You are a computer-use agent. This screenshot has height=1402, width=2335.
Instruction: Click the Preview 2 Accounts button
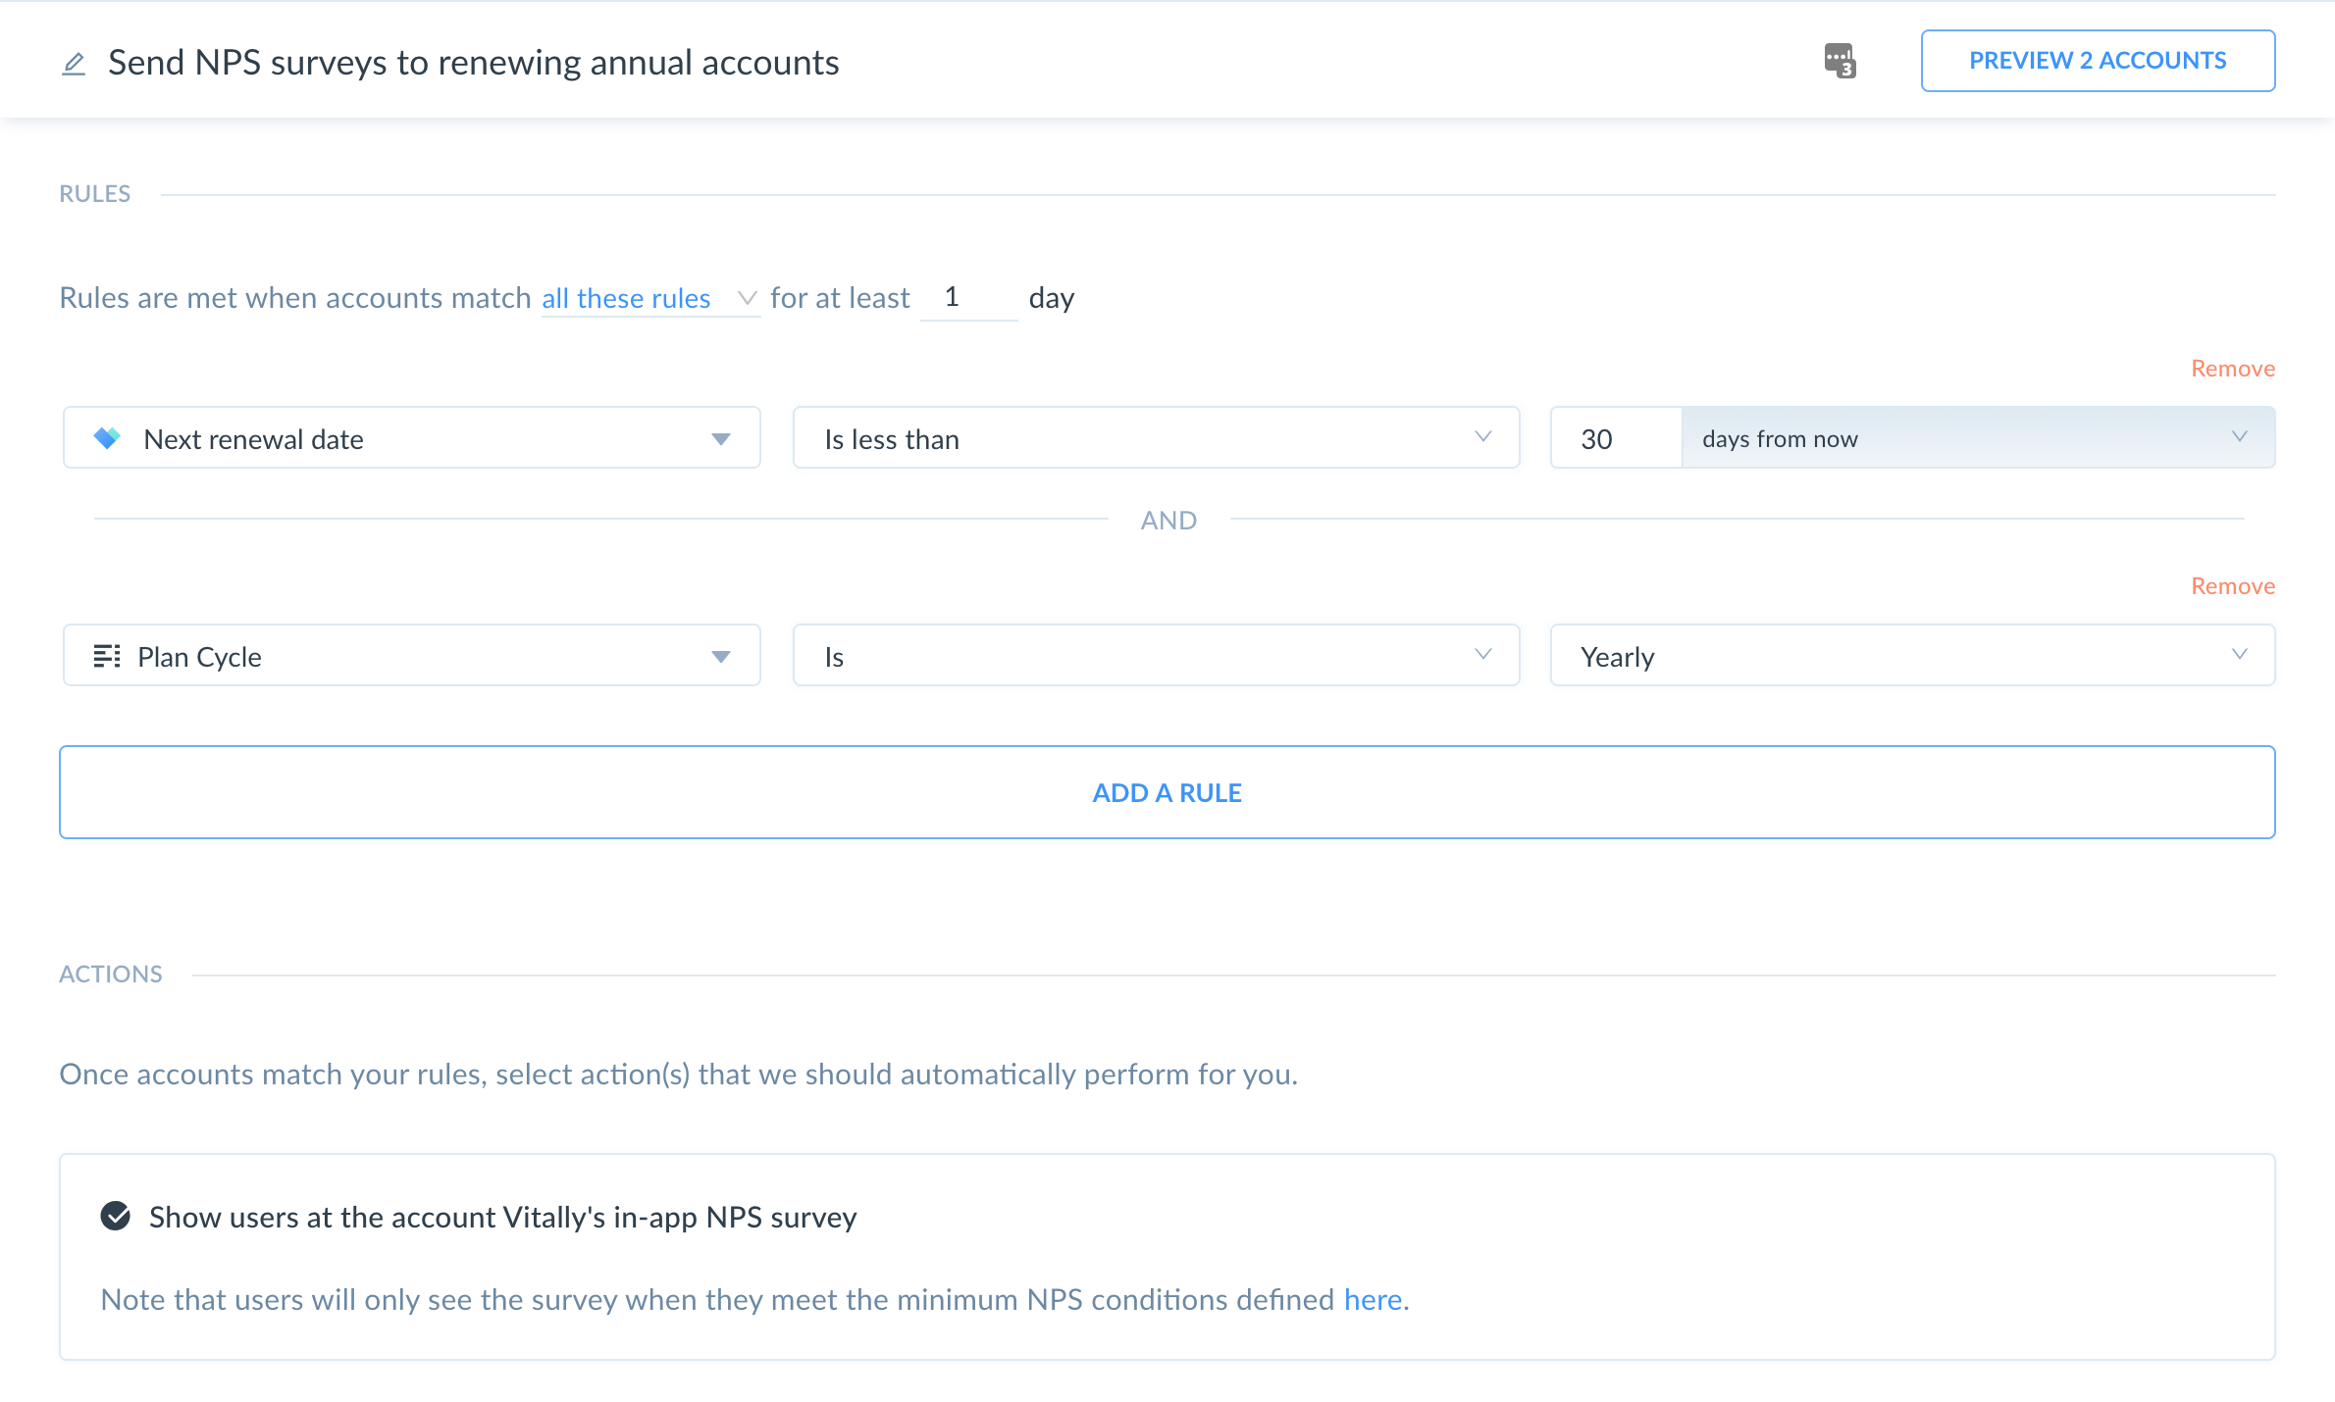(x=2098, y=61)
